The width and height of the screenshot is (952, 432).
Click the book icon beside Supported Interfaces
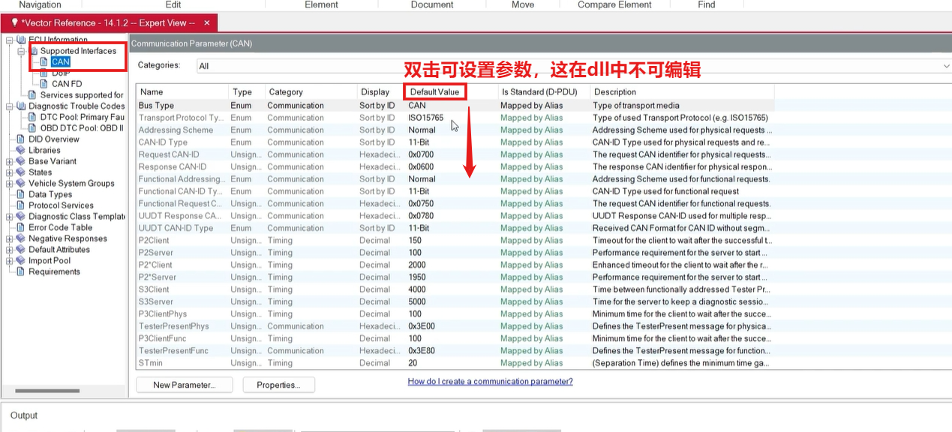(33, 51)
